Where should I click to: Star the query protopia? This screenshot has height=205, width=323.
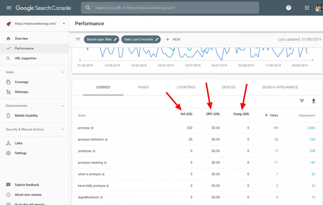(93, 128)
